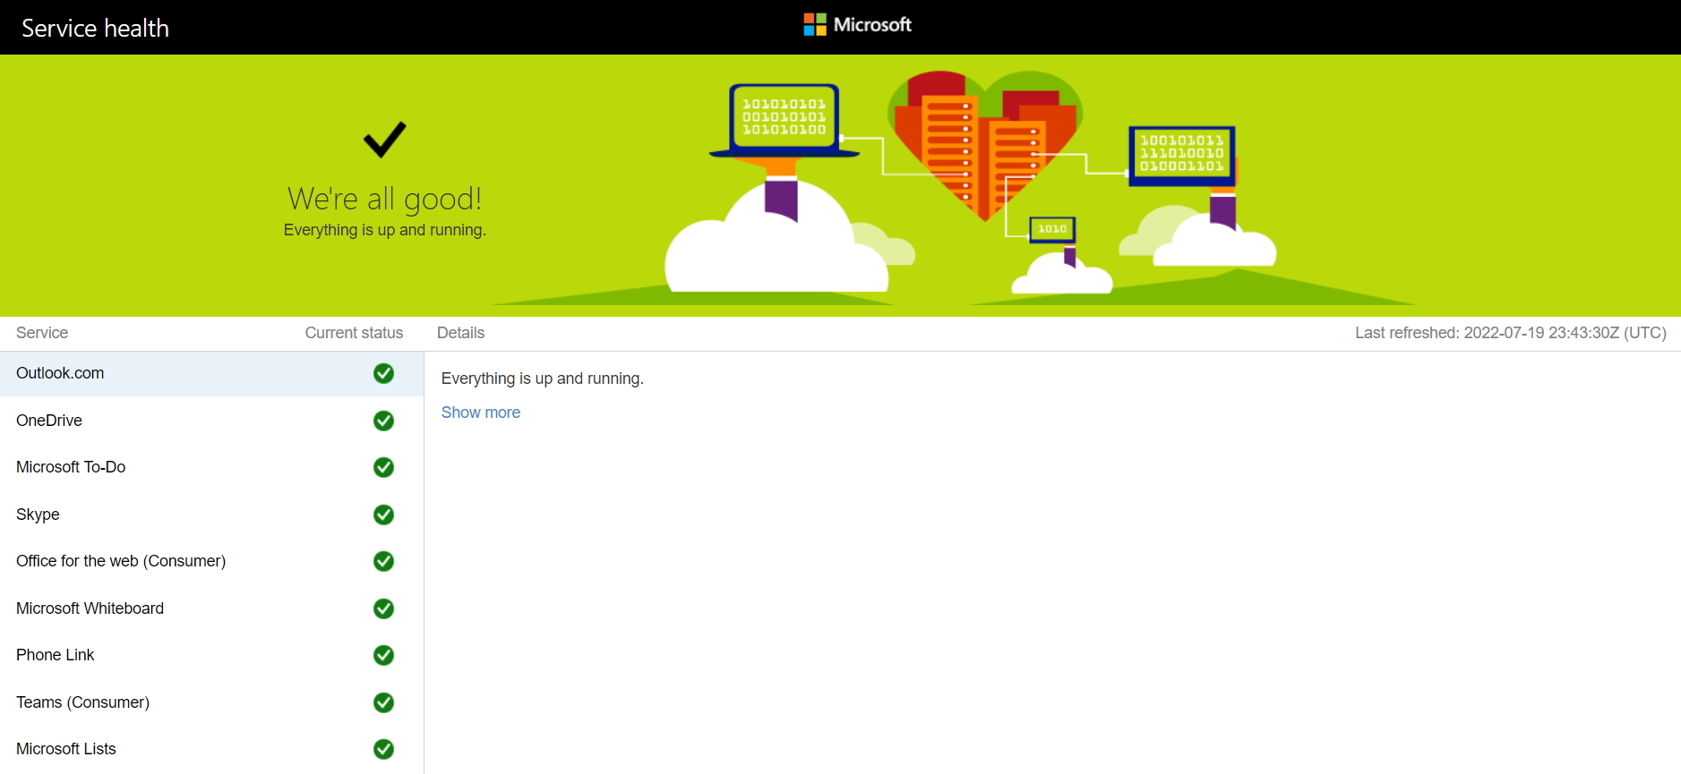Click OneDrive's green status check icon

click(383, 421)
